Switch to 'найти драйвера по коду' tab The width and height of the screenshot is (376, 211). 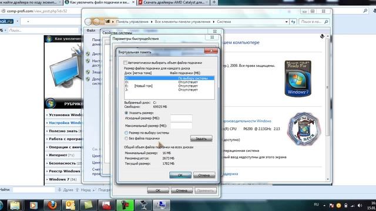tap(30, 2)
